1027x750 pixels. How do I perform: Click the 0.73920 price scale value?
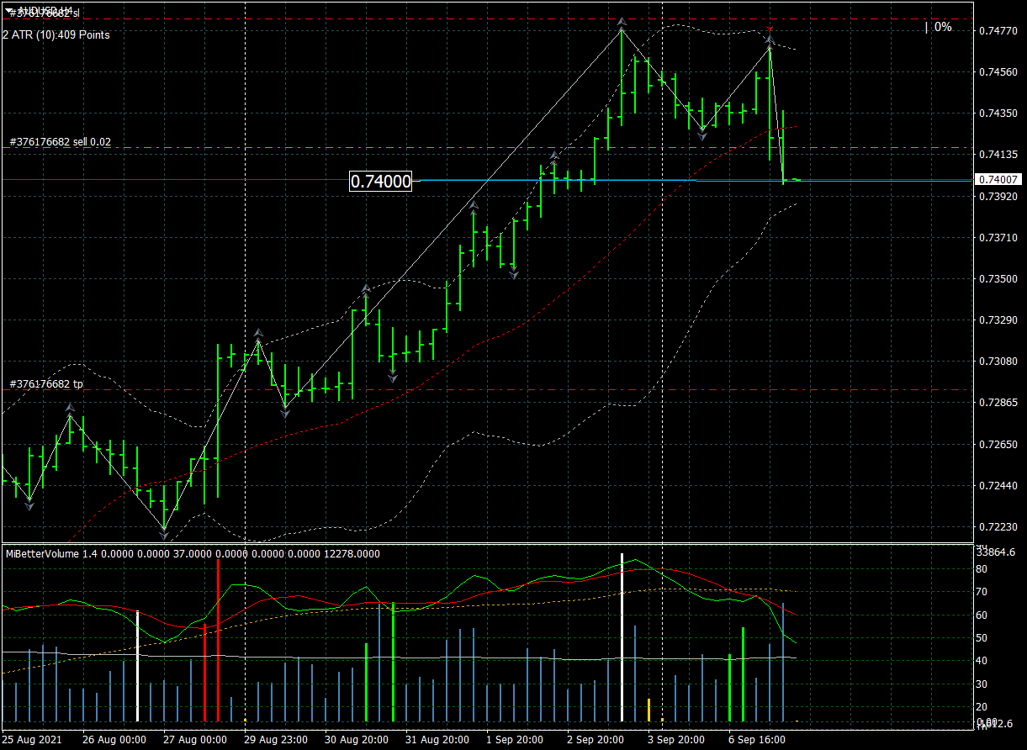998,197
